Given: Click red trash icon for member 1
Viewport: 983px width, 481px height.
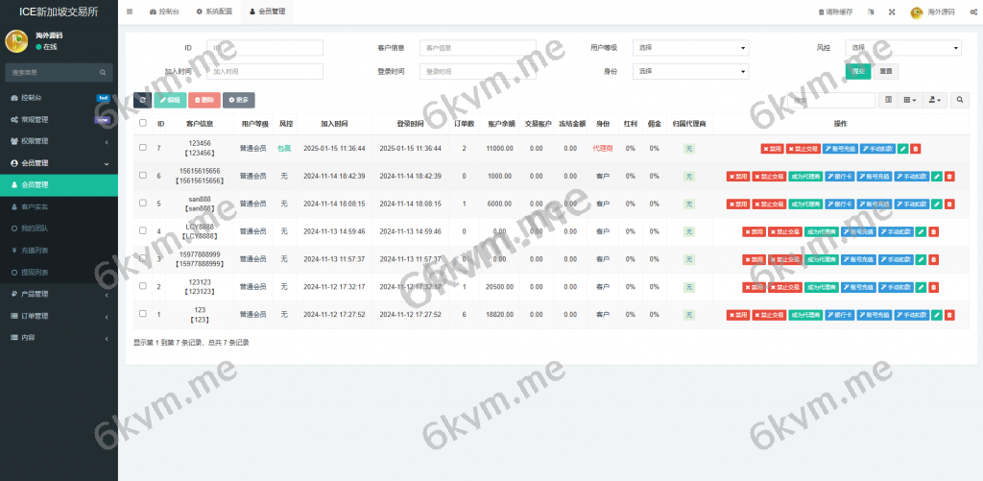Looking at the screenshot, I should coord(949,314).
